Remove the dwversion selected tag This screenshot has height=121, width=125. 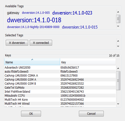coord(17,43)
